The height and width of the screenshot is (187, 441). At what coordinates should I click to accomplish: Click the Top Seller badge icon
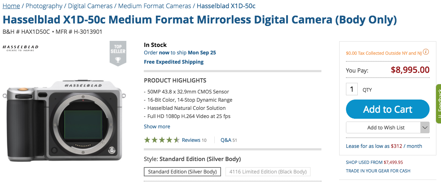[x=118, y=53]
